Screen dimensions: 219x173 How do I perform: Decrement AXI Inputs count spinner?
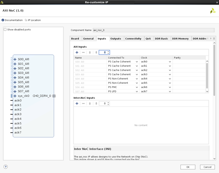pyautogui.click(x=108, y=54)
